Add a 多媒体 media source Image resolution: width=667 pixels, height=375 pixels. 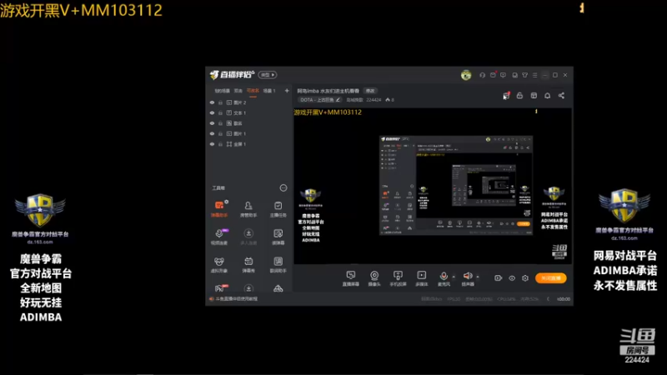(422, 278)
